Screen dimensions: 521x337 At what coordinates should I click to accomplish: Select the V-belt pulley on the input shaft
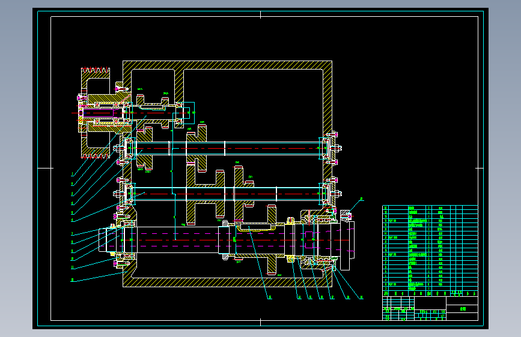point(96,113)
